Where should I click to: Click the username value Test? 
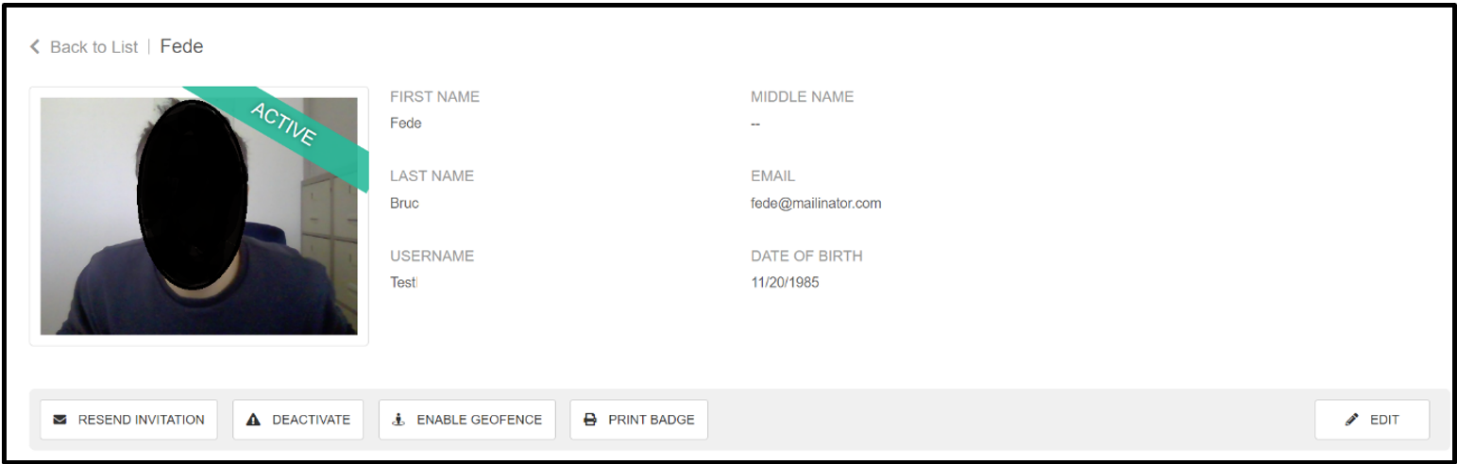point(402,282)
